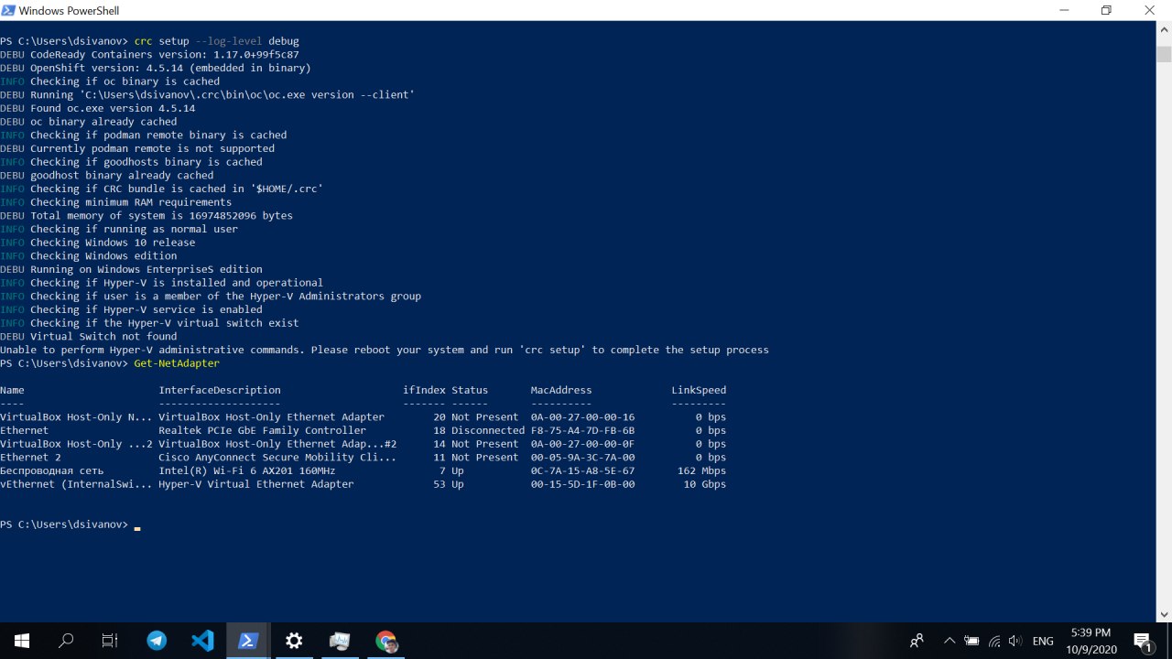Image resolution: width=1172 pixels, height=659 pixels.
Task: Click the PowerShell window title icon
Action: pyautogui.click(x=8, y=10)
